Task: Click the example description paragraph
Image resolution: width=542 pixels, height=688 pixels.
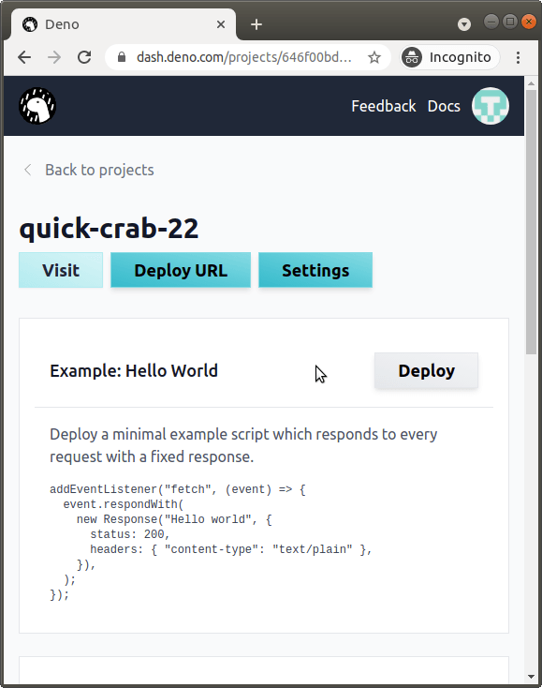Action: click(243, 445)
